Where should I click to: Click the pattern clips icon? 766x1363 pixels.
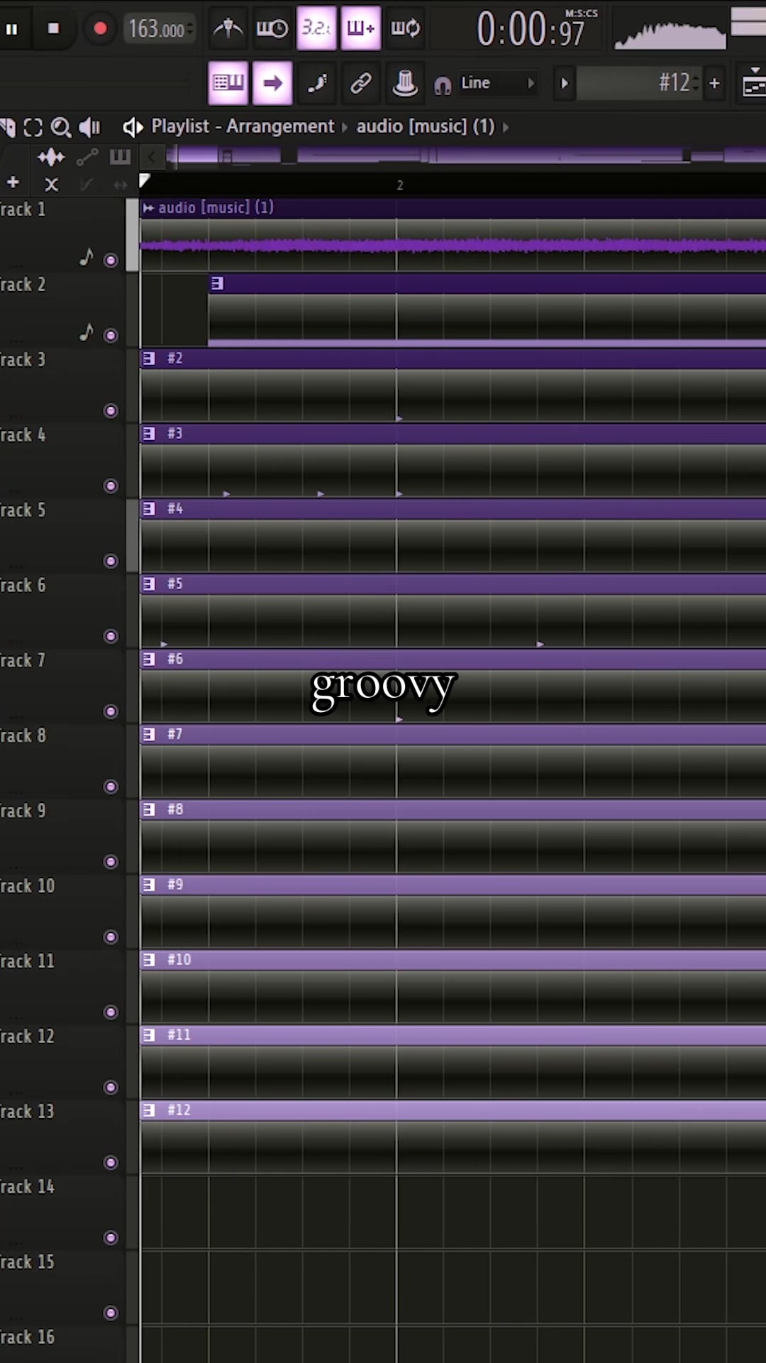click(x=120, y=157)
